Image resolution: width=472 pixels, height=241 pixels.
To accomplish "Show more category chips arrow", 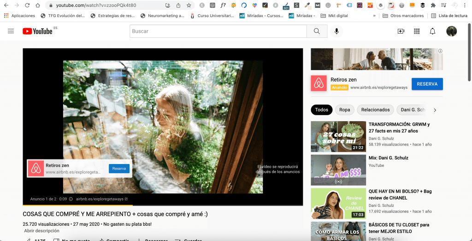I will tap(435, 110).
